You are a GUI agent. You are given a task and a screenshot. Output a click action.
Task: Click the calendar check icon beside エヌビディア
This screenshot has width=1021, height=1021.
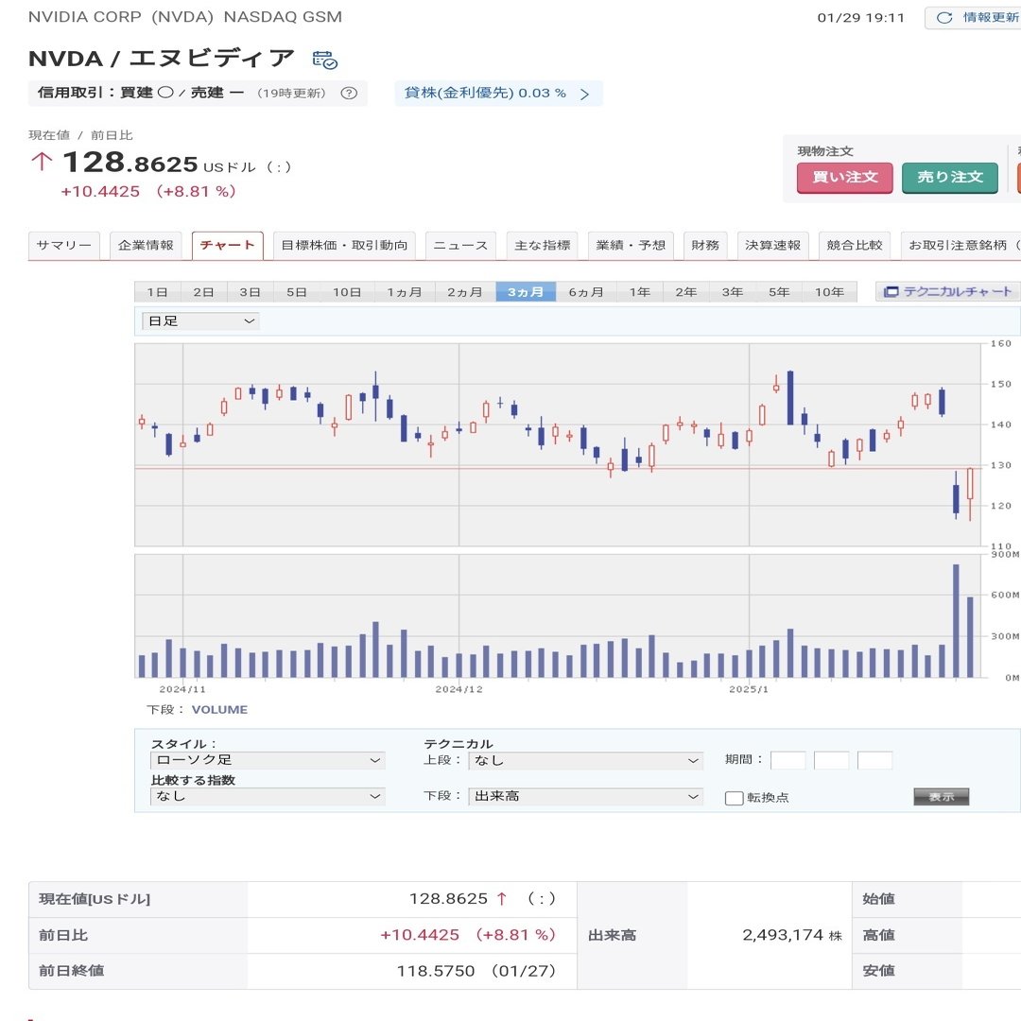tap(324, 60)
